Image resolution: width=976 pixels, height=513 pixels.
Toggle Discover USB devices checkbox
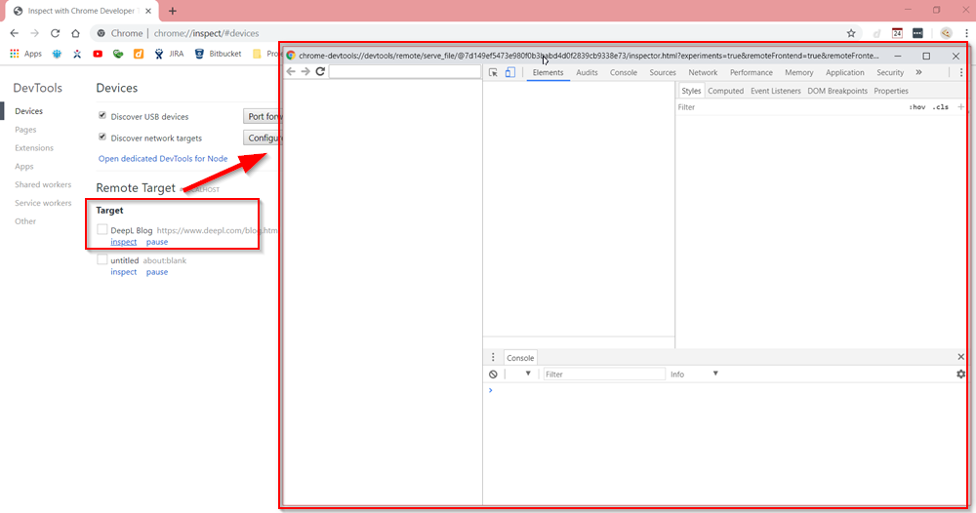(x=102, y=116)
